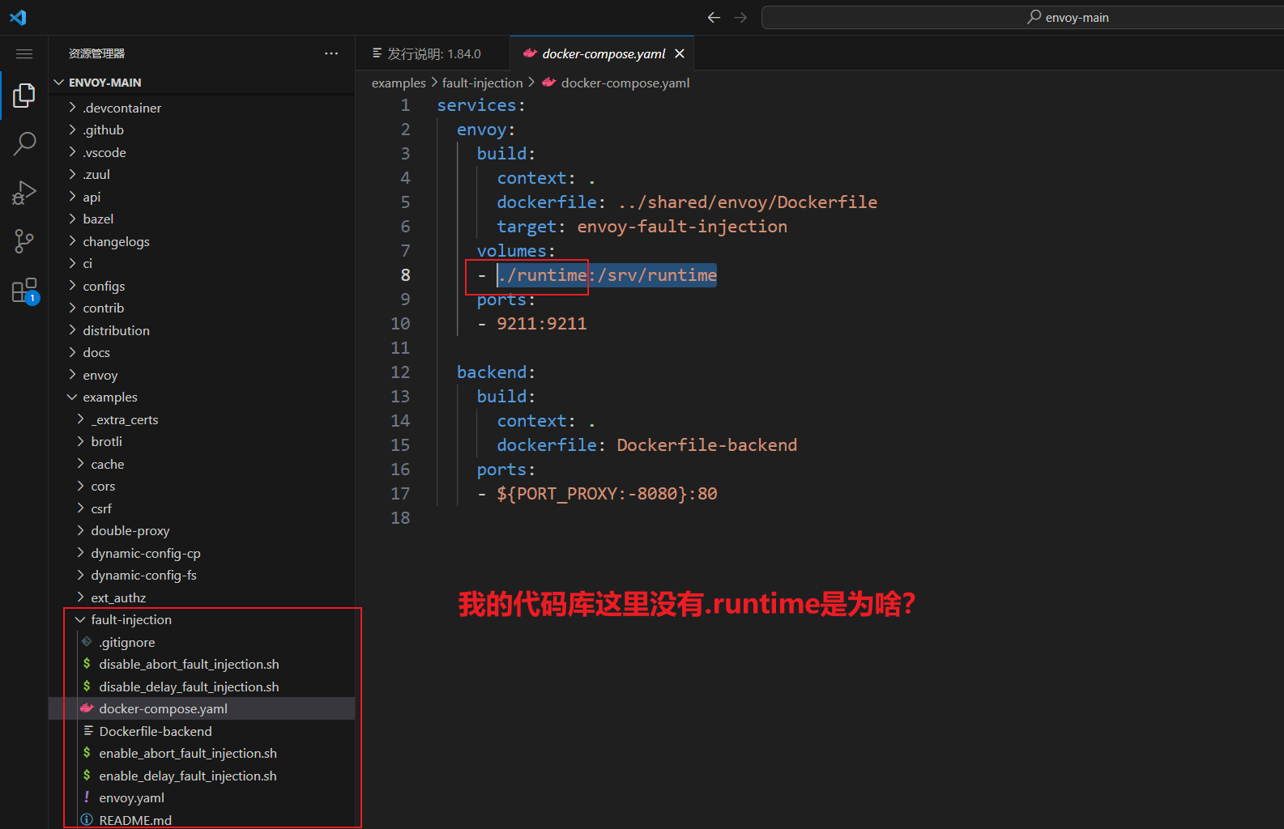This screenshot has width=1284, height=829.
Task: Expand the api folder
Action: 202,197
